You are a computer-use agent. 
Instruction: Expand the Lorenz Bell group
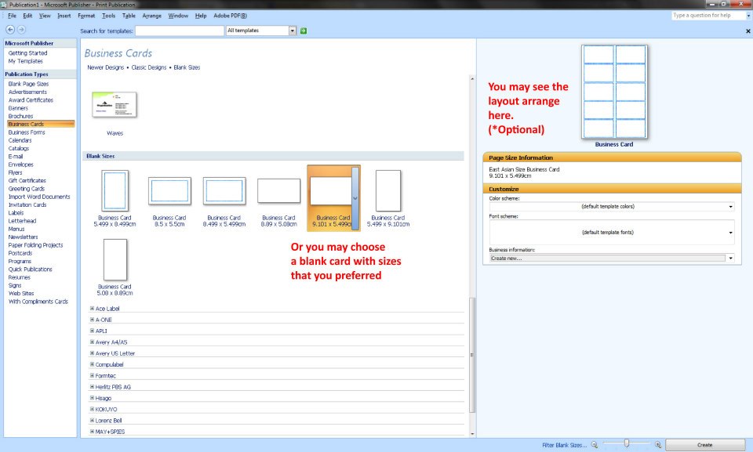tap(93, 421)
